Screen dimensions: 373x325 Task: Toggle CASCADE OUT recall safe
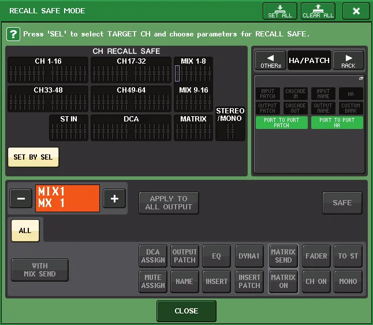click(x=295, y=108)
